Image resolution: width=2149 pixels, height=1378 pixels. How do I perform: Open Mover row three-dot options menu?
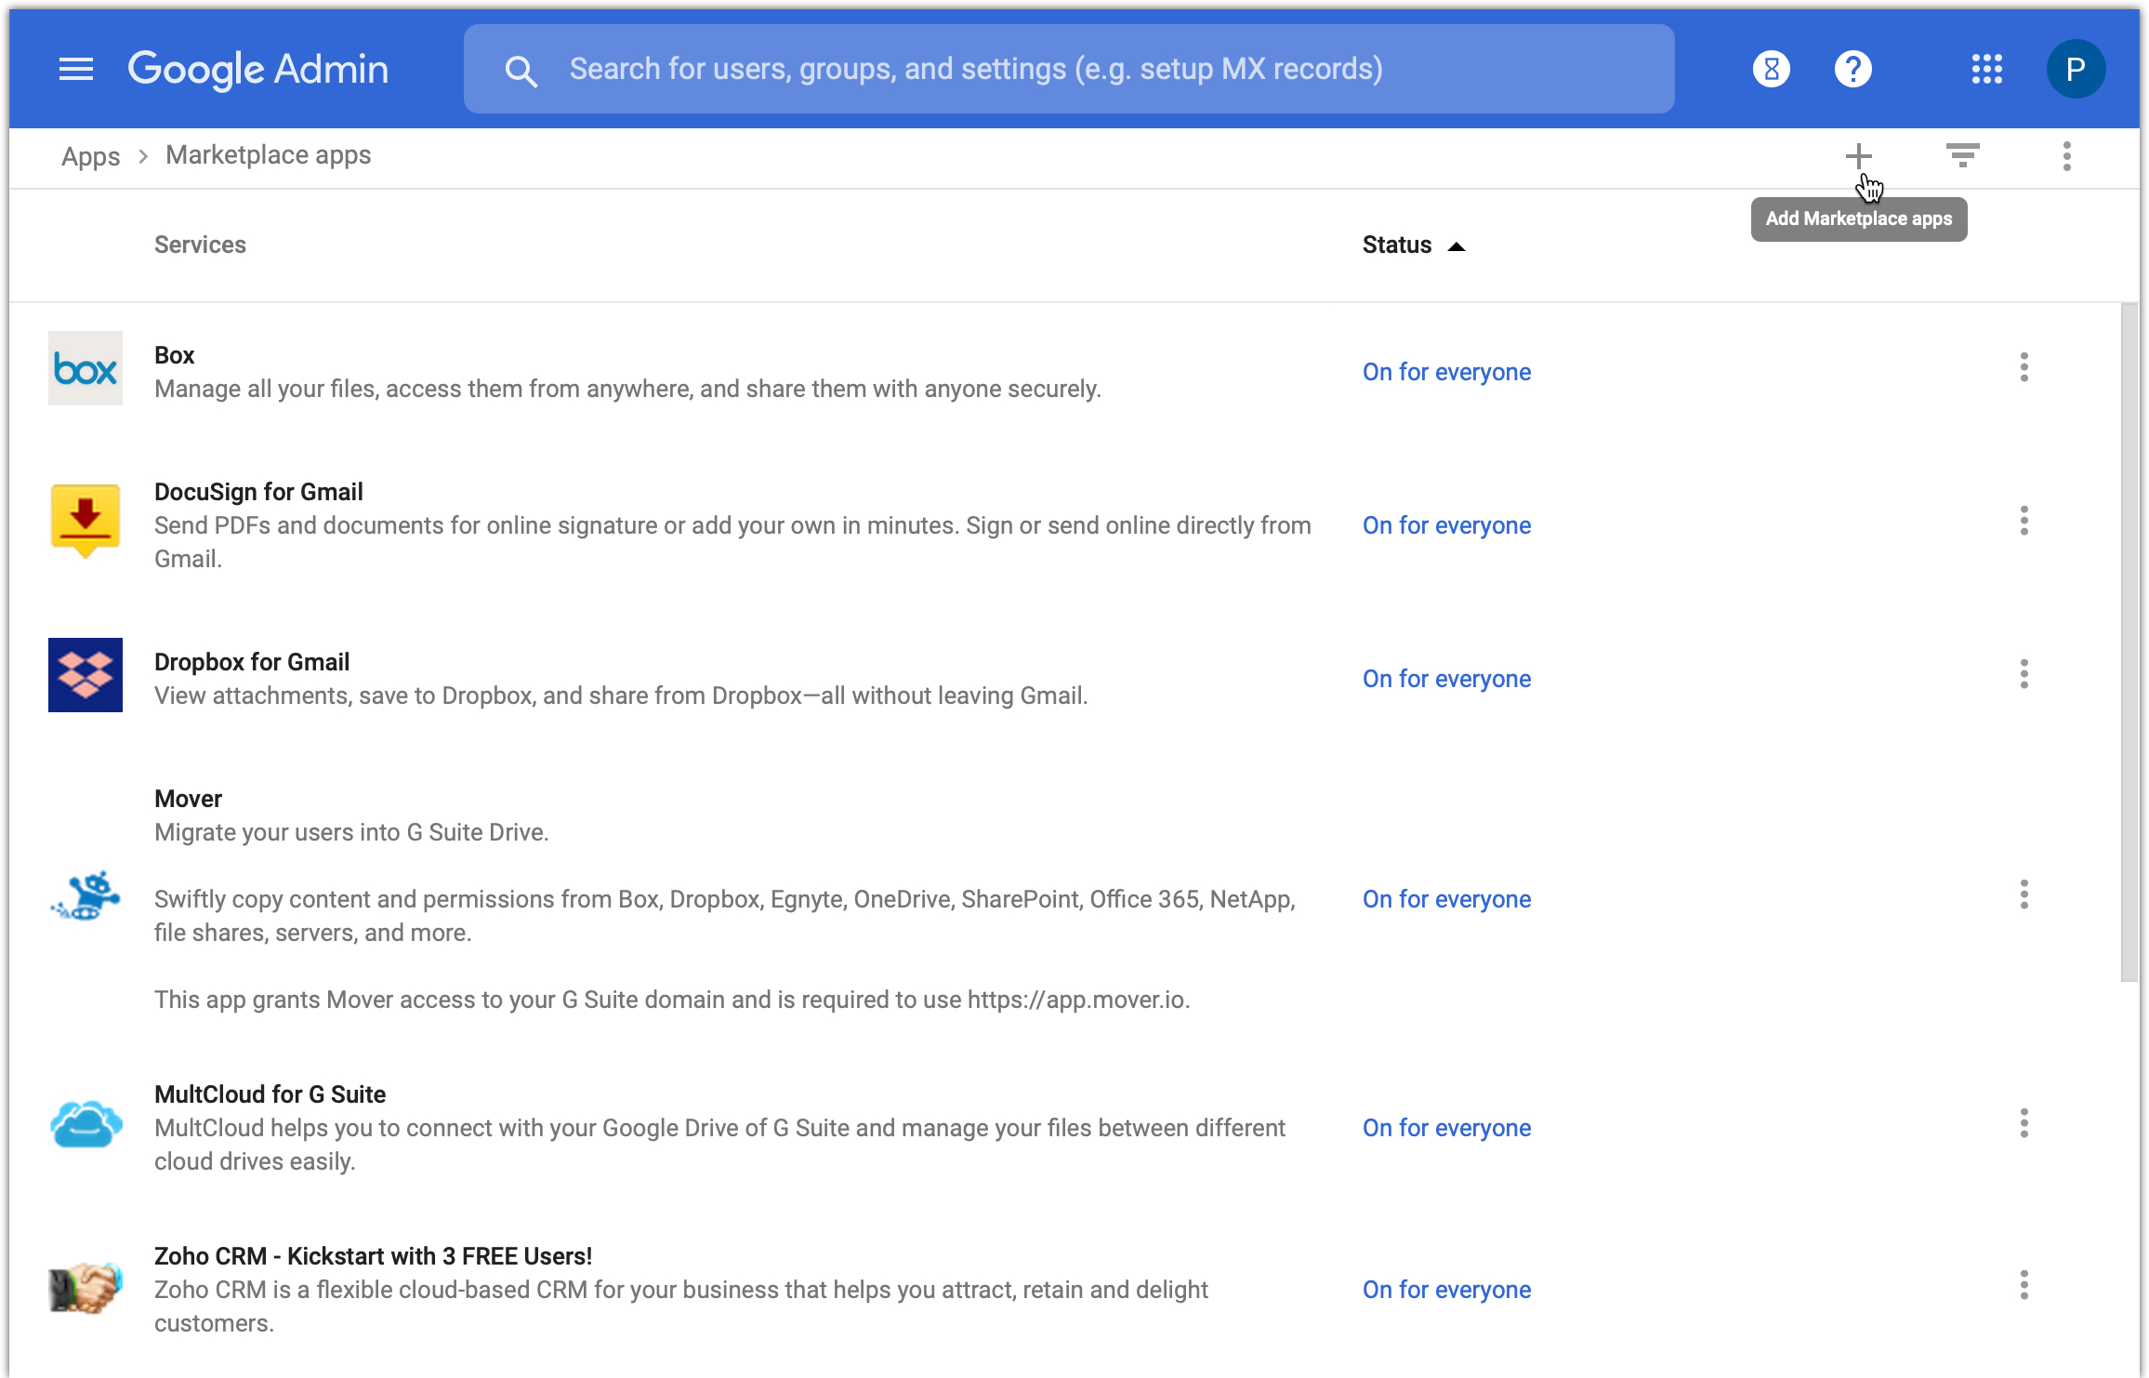point(2024,894)
